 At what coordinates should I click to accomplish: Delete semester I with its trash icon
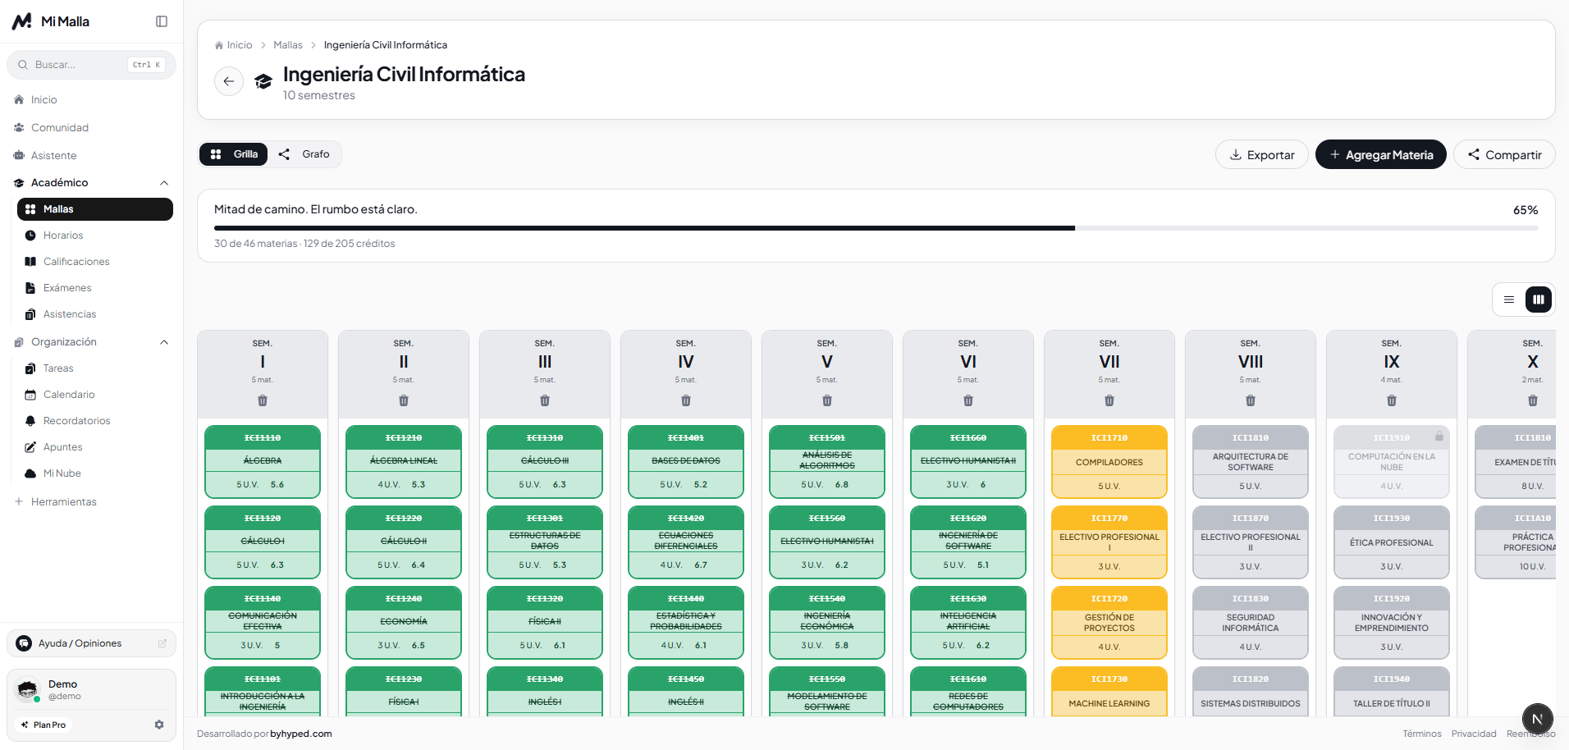[x=263, y=400]
